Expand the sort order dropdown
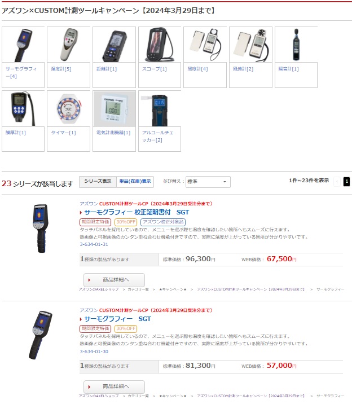Screen dimensions: 352x404 pyautogui.click(x=208, y=182)
